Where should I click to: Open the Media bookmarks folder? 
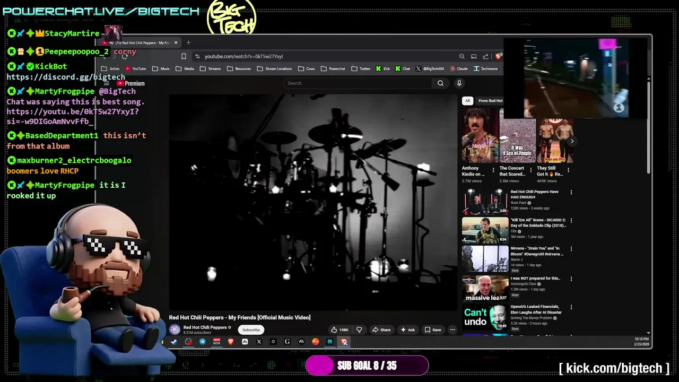coord(185,68)
